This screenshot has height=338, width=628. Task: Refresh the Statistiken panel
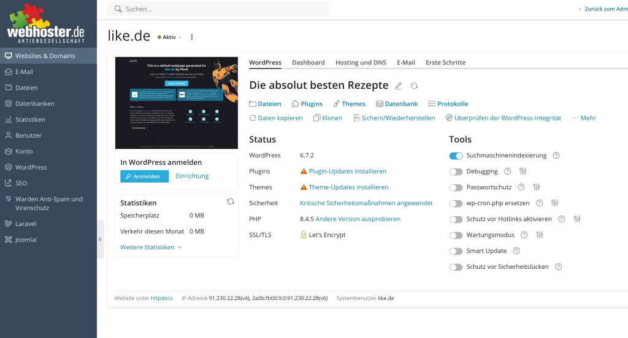point(231,201)
